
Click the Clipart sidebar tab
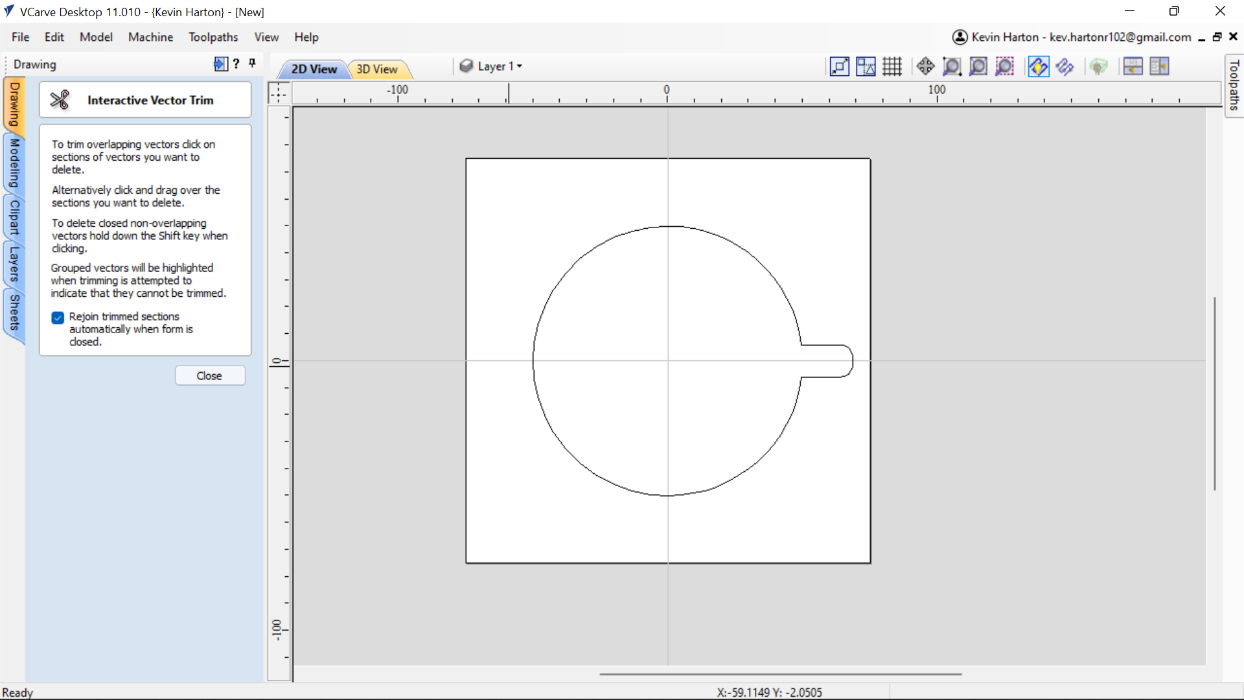pyautogui.click(x=14, y=224)
